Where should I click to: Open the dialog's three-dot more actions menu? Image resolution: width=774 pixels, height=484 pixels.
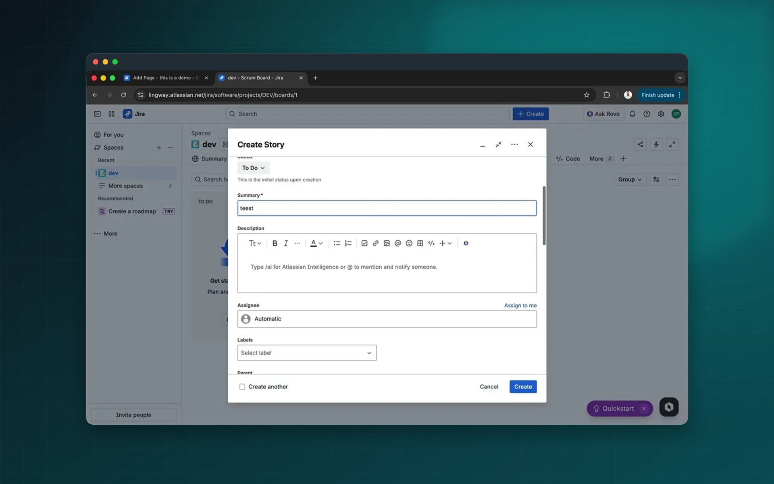click(x=514, y=144)
